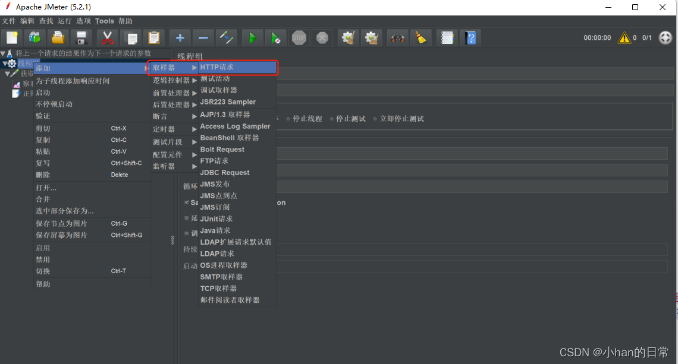This screenshot has height=364, width=678.
Task: Choose 调试取样器 from the sampler list
Action: tap(237, 90)
